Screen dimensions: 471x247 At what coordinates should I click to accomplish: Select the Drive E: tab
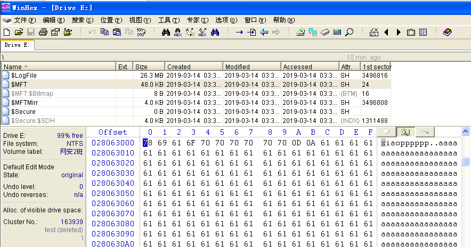(17, 45)
